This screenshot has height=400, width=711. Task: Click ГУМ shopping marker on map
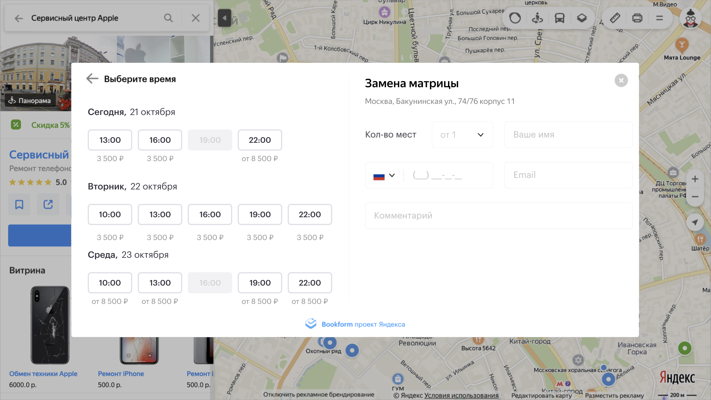pos(398,379)
